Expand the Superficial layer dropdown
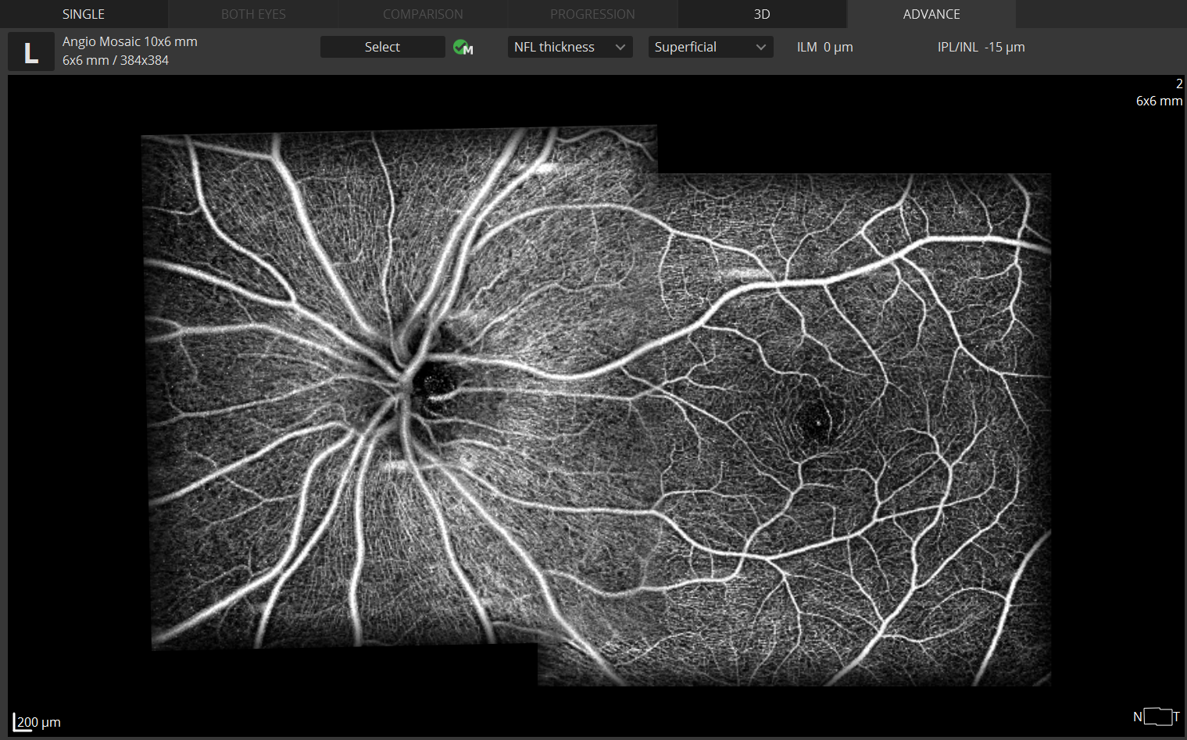This screenshot has width=1187, height=740. click(710, 47)
